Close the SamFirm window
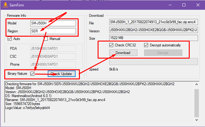The image size is (205, 127). point(198,5)
